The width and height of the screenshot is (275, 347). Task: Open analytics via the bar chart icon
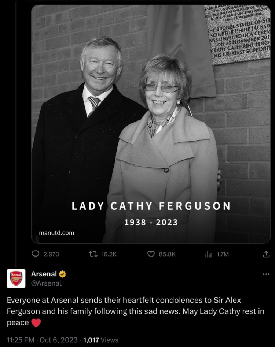pos(209,254)
